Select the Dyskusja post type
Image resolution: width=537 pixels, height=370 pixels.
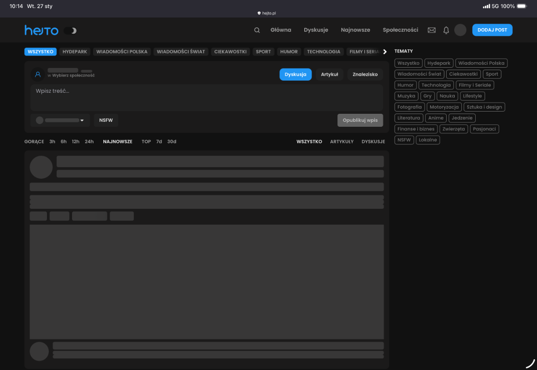coord(295,74)
